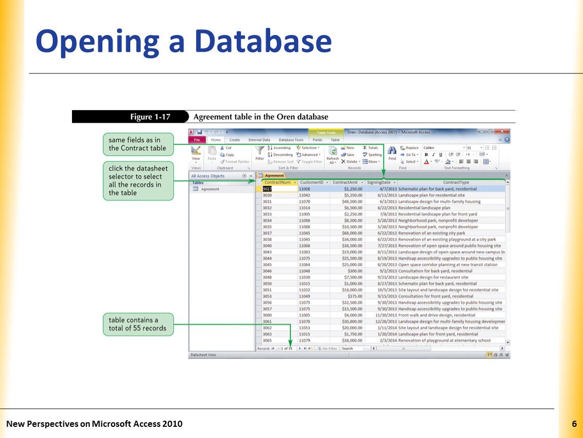Click the Totals sigma button

pos(370,148)
